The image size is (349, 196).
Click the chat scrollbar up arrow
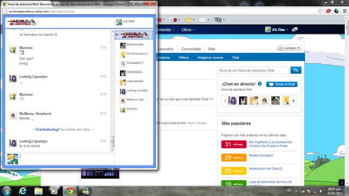(x=112, y=32)
